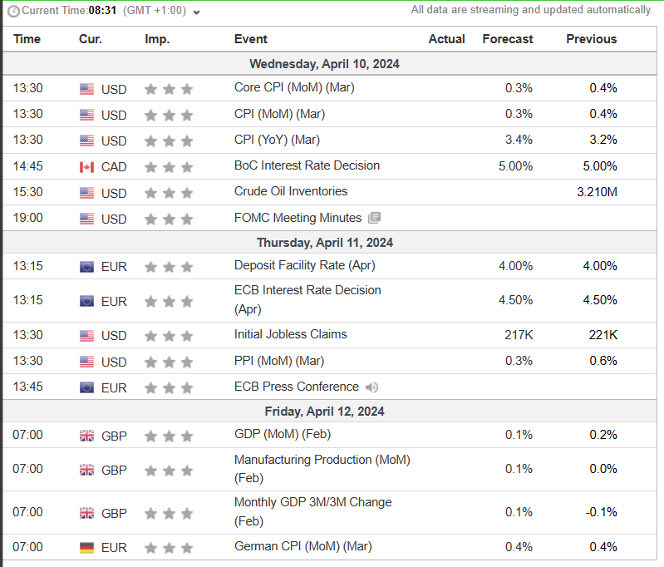Click importance stars for Crude Oil Inventories

coord(169,193)
